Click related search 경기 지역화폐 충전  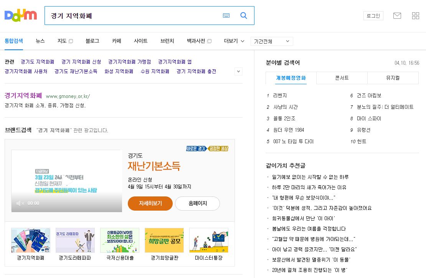(x=196, y=71)
